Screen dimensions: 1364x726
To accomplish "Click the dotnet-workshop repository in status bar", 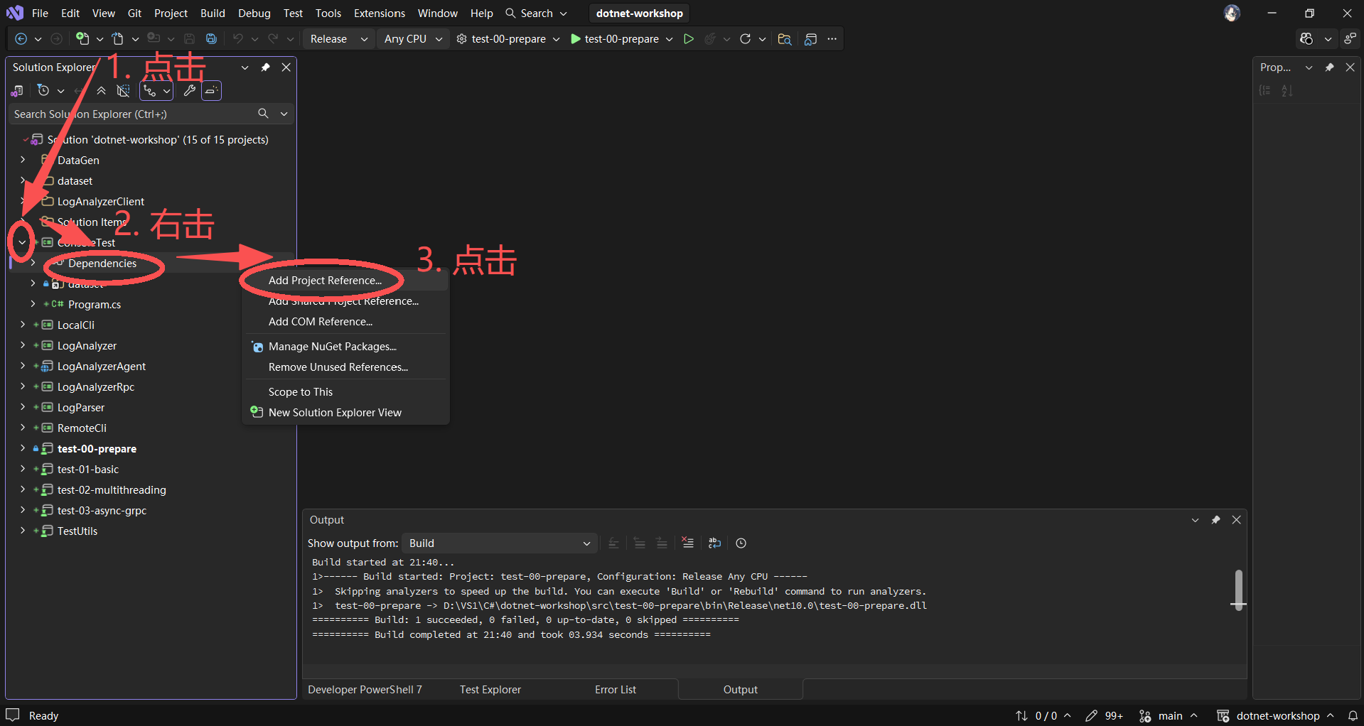I will coord(1276,715).
